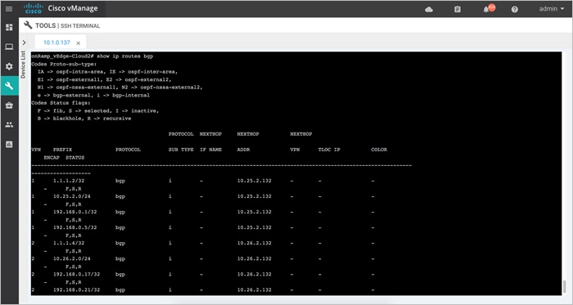Close the 10.1.0.137 terminal tab
Viewport: 573px width, 305px height.
click(79, 43)
